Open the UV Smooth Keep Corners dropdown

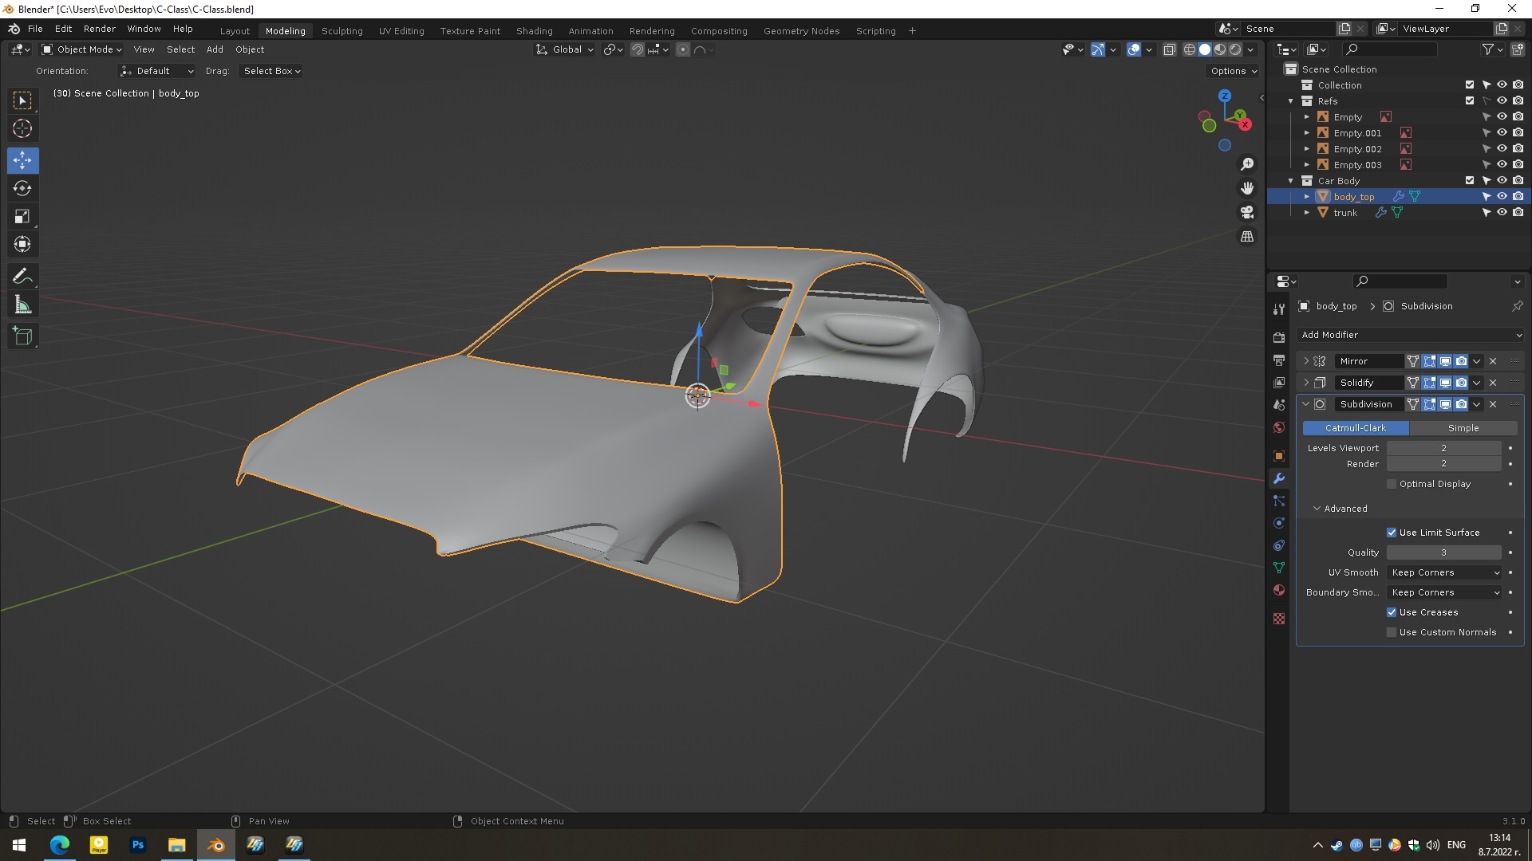(1445, 572)
